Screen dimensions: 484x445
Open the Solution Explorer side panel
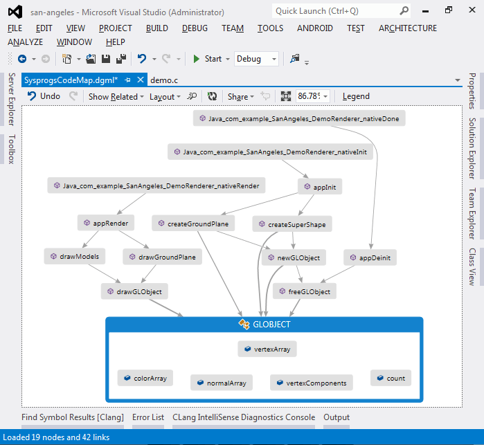pos(472,148)
